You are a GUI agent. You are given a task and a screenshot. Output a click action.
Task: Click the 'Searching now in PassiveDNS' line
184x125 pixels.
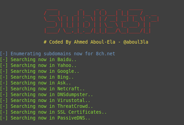pos(45,118)
